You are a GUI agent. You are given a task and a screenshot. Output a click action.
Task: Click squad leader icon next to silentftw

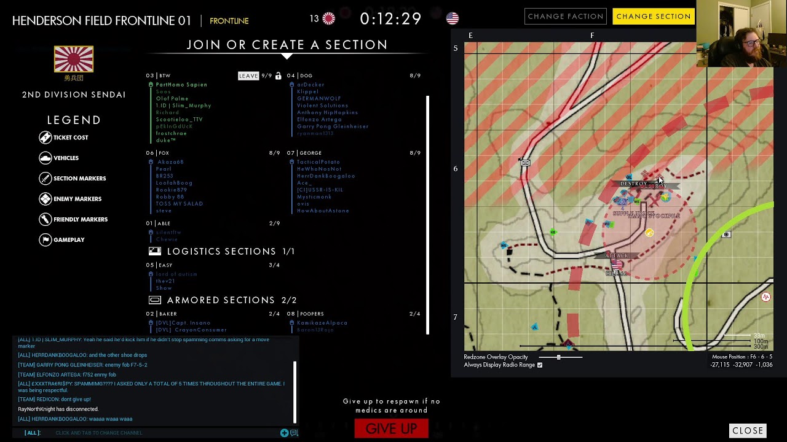point(151,233)
